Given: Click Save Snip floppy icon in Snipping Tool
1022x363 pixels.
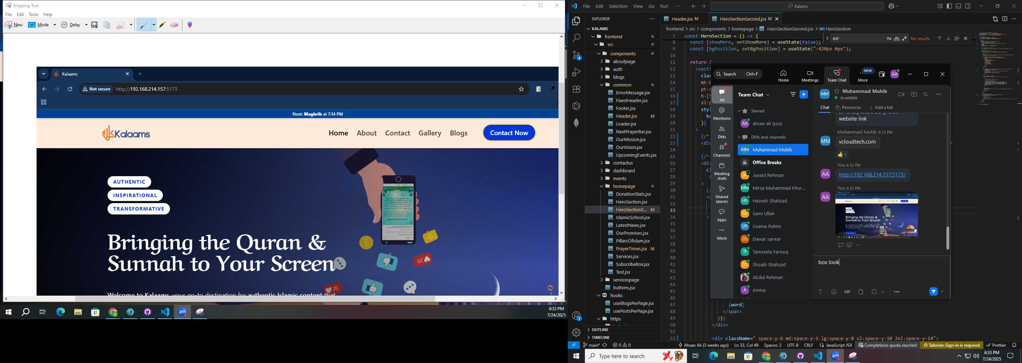Looking at the screenshot, I should click(x=94, y=24).
